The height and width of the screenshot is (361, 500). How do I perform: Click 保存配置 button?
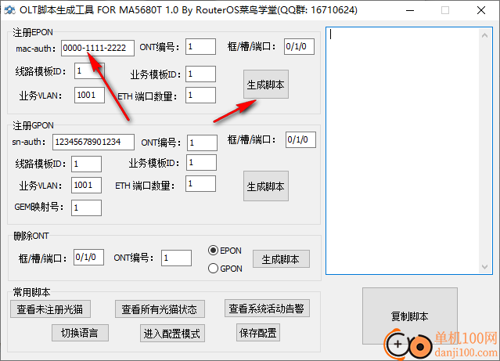[258, 333]
